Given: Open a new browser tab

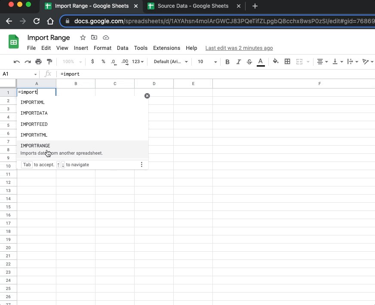Looking at the screenshot, I should tap(255, 6).
